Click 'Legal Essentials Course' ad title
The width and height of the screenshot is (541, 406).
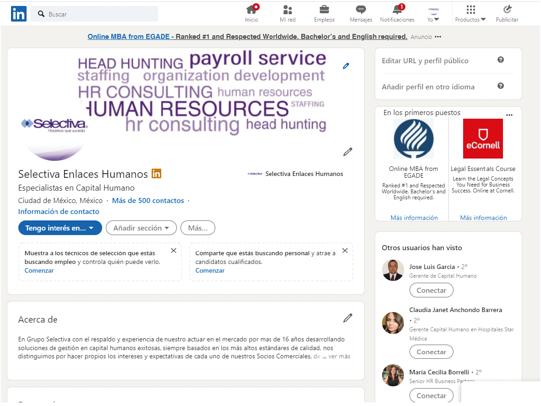pyautogui.click(x=483, y=169)
